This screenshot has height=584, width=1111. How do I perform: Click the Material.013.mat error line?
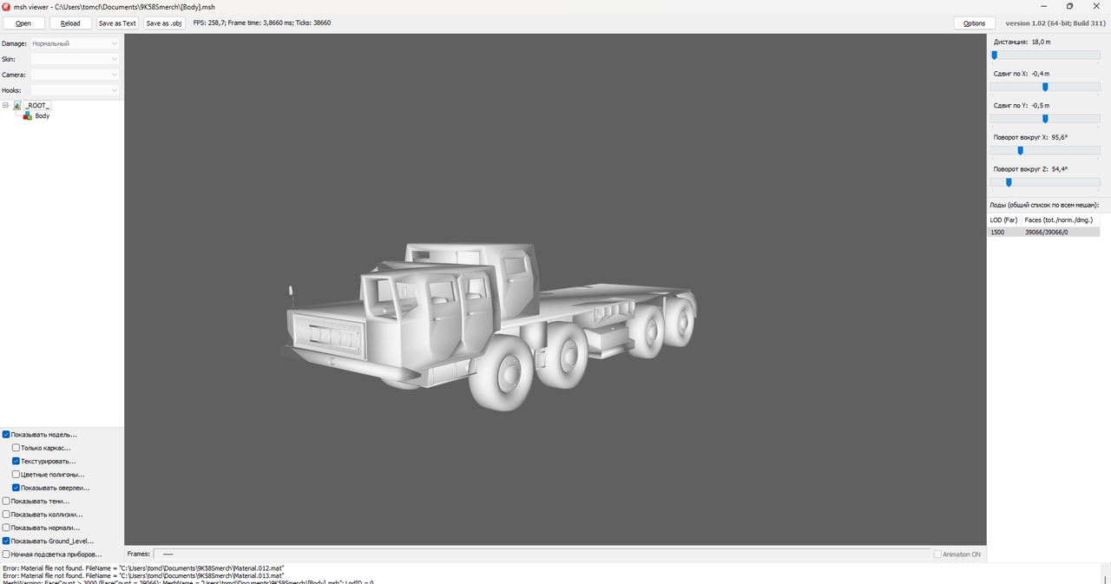(143, 575)
